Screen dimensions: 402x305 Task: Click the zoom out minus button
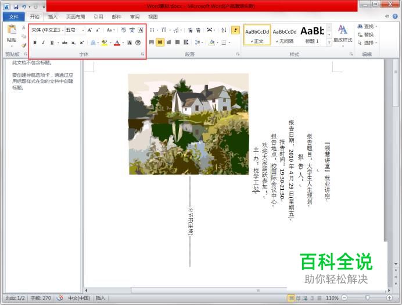(344, 298)
